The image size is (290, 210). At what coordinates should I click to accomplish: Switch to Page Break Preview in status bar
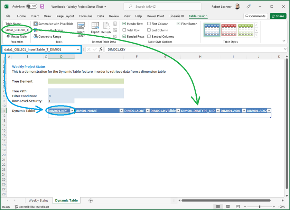point(238,207)
